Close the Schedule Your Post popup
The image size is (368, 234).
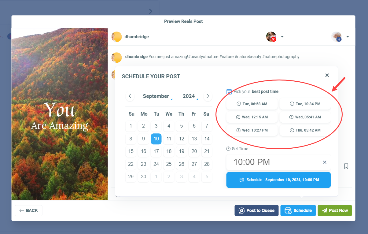(327, 75)
